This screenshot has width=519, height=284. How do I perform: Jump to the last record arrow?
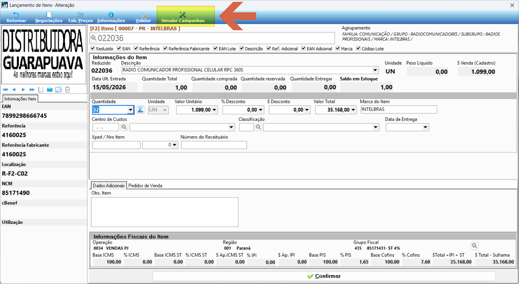[32, 89]
